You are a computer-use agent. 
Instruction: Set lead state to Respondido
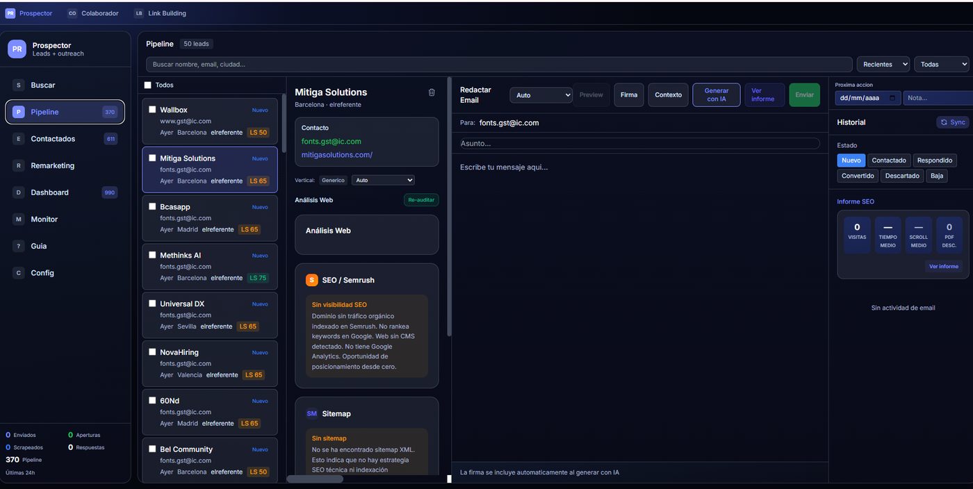tap(935, 160)
